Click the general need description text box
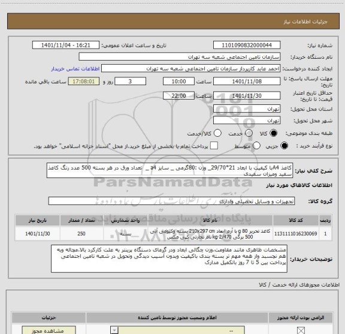 [170, 171]
